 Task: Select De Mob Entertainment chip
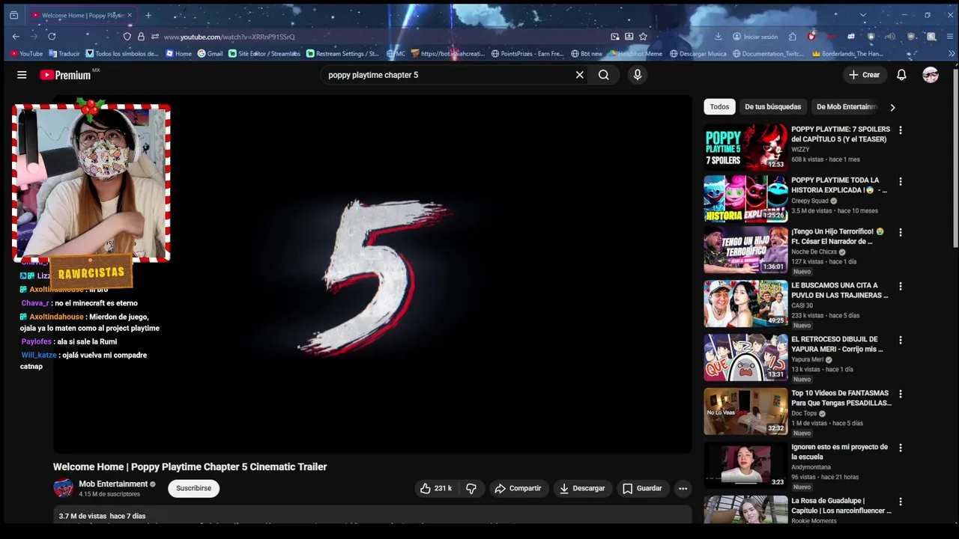(x=846, y=107)
